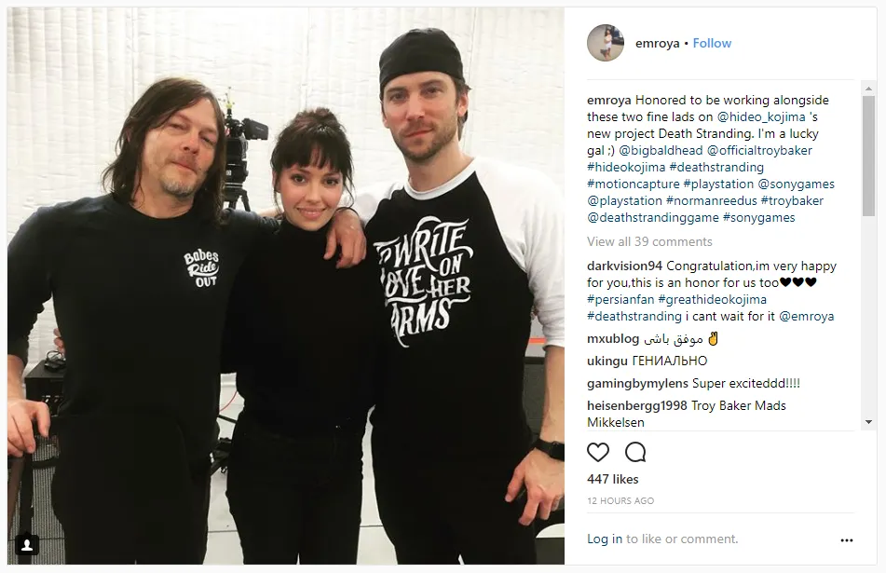Viewport: 886px width, 573px height.
Task: Select the #motioncapture hashtag
Action: pyautogui.click(x=633, y=184)
